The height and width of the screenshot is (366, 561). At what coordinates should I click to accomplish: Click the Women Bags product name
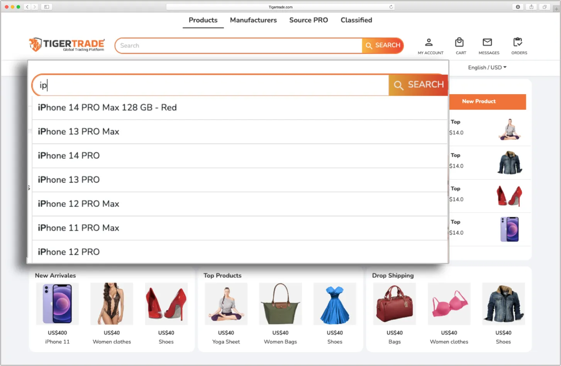(280, 342)
